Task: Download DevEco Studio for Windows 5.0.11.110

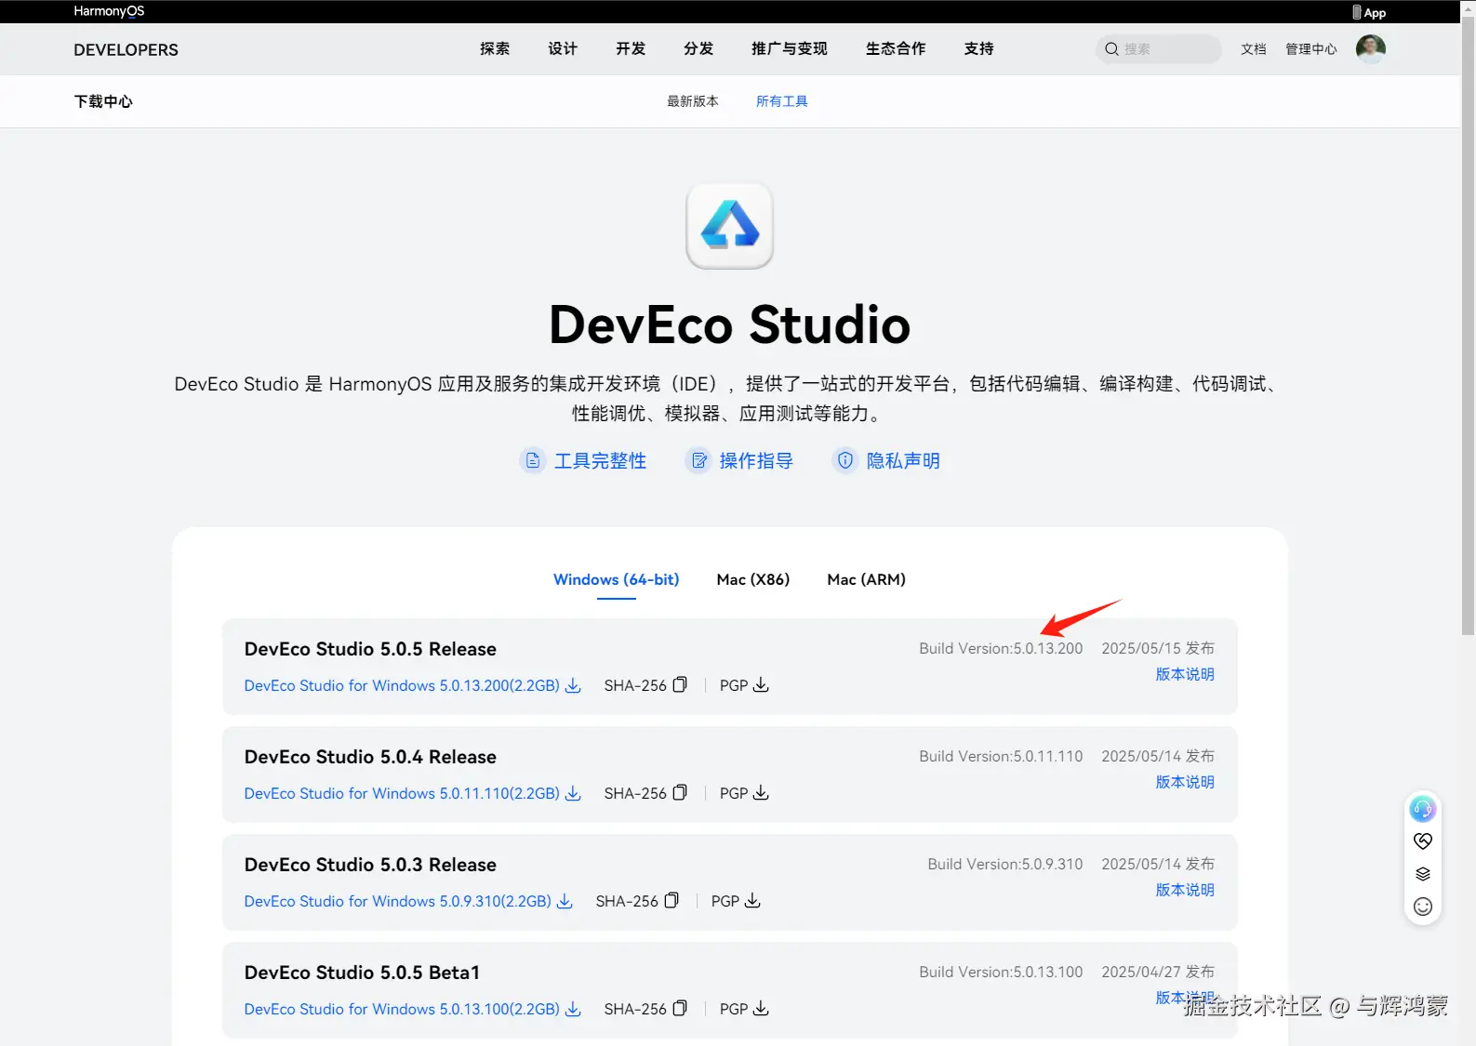Action: point(402,793)
